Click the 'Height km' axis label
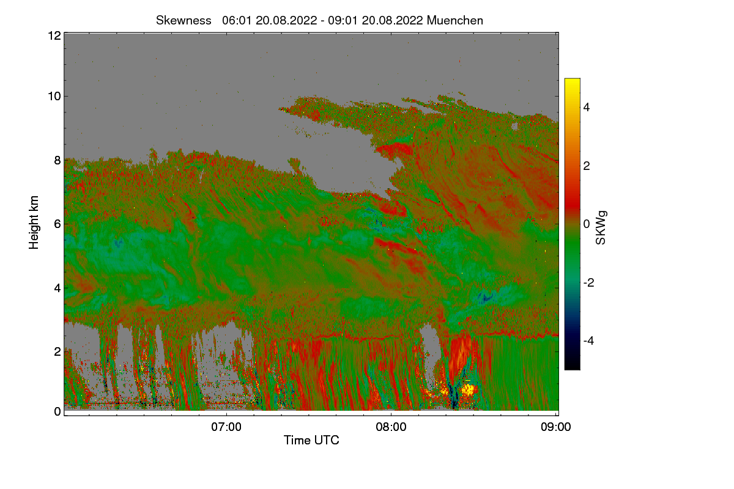Screen dimensions: 734x489 point(34,222)
